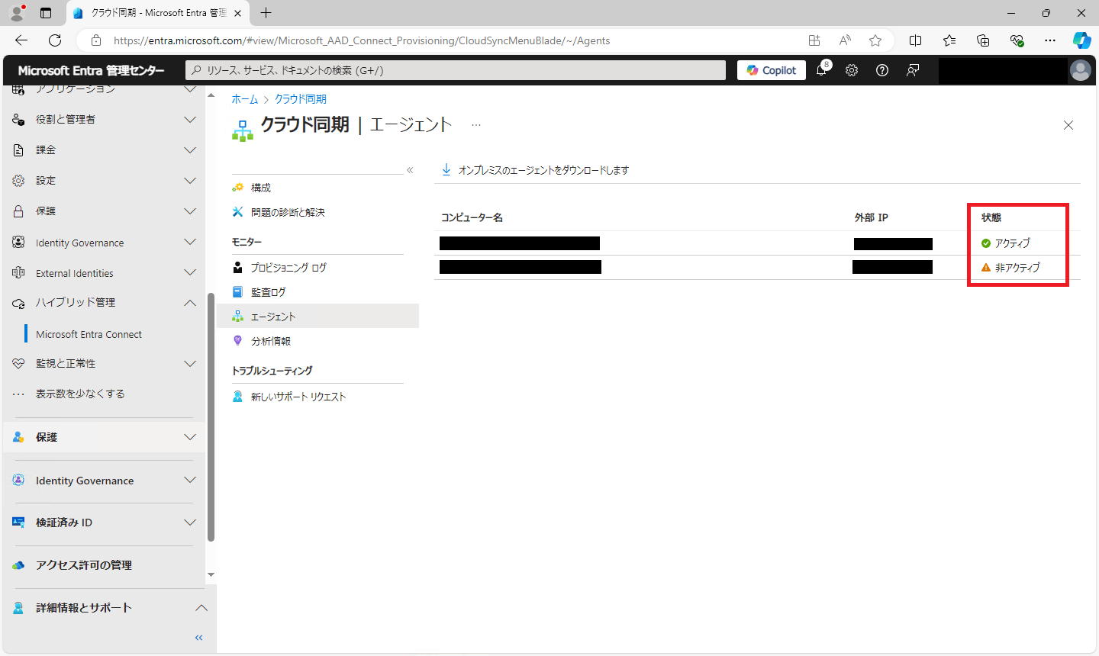Open browser settings and more menu
This screenshot has width=1099, height=656.
tap(1050, 40)
